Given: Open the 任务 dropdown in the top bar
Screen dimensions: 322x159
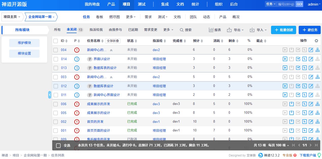Looking at the screenshot, I should click(x=270, y=4).
